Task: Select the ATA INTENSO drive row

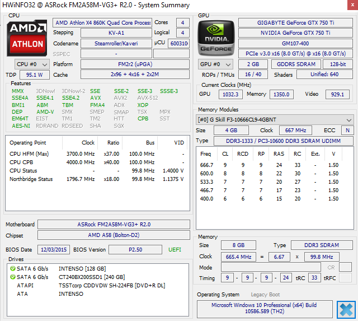Action: 98,294
